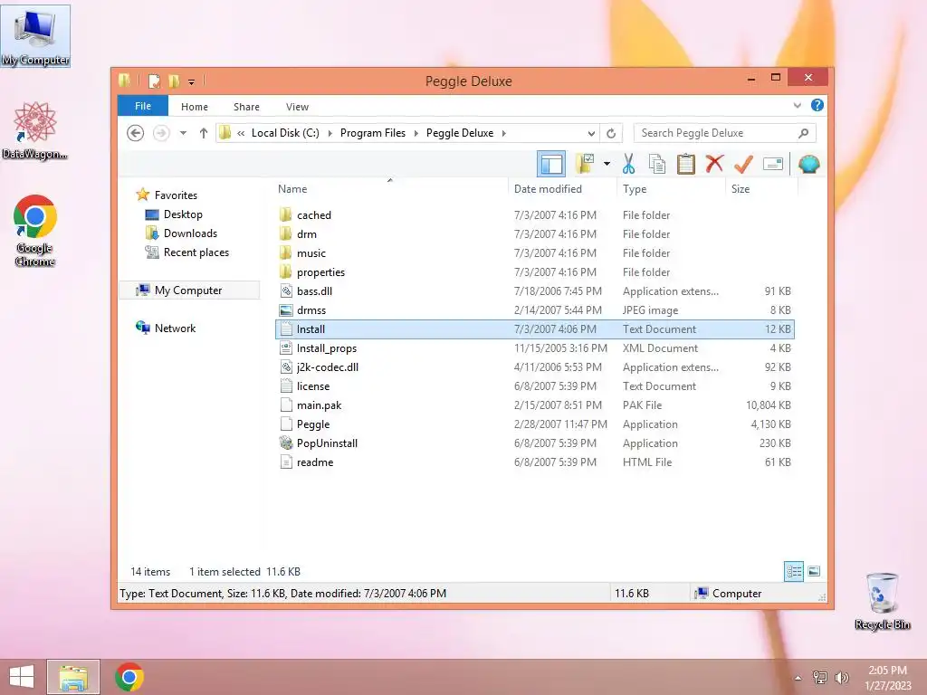This screenshot has height=695, width=927.
Task: Paste from the clipboard toolbar icon
Action: click(686, 164)
